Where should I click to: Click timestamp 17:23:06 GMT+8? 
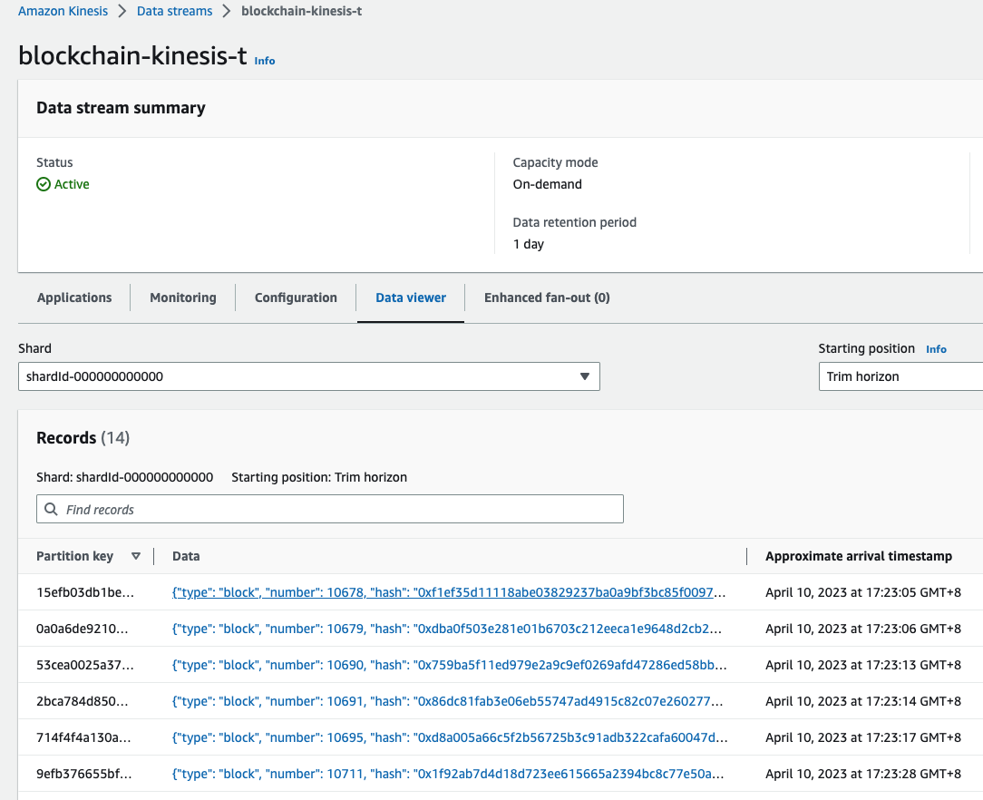tap(863, 629)
